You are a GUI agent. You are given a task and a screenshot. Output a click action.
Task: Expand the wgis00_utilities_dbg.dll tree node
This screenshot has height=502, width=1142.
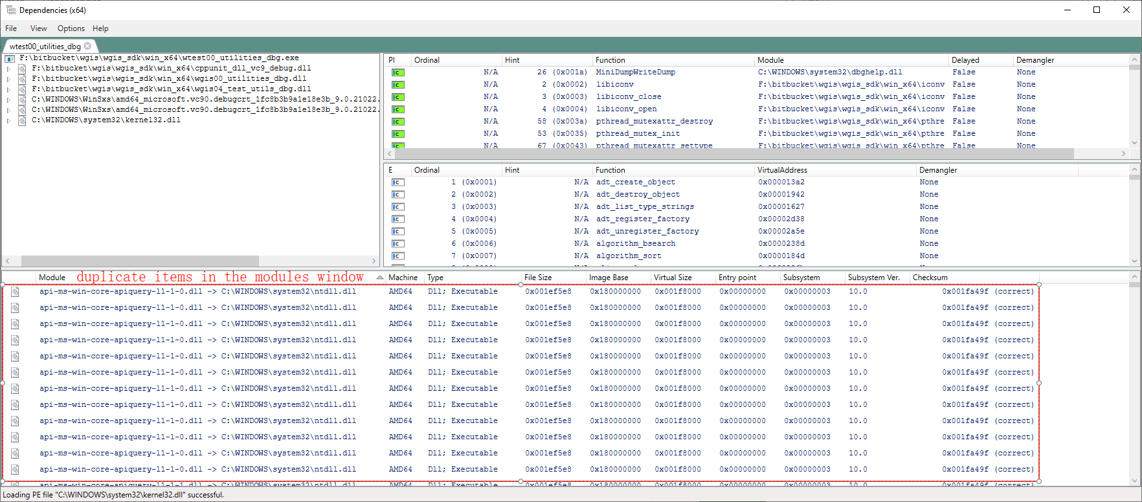coord(8,79)
